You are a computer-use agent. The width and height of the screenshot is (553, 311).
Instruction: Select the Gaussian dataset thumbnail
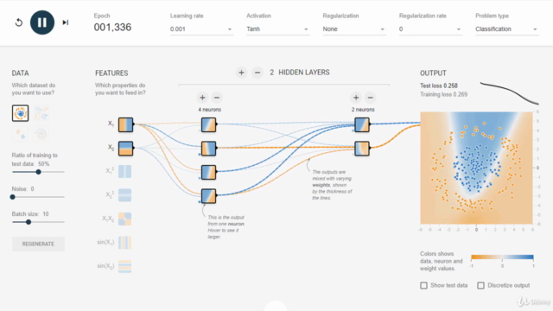20,134
